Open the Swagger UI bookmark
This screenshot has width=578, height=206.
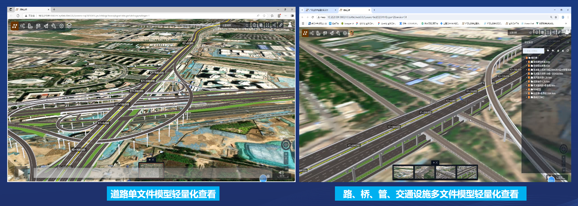[347, 24]
